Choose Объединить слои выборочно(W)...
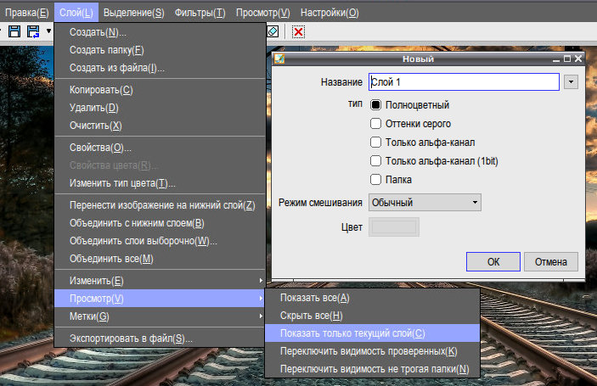 tap(160, 241)
